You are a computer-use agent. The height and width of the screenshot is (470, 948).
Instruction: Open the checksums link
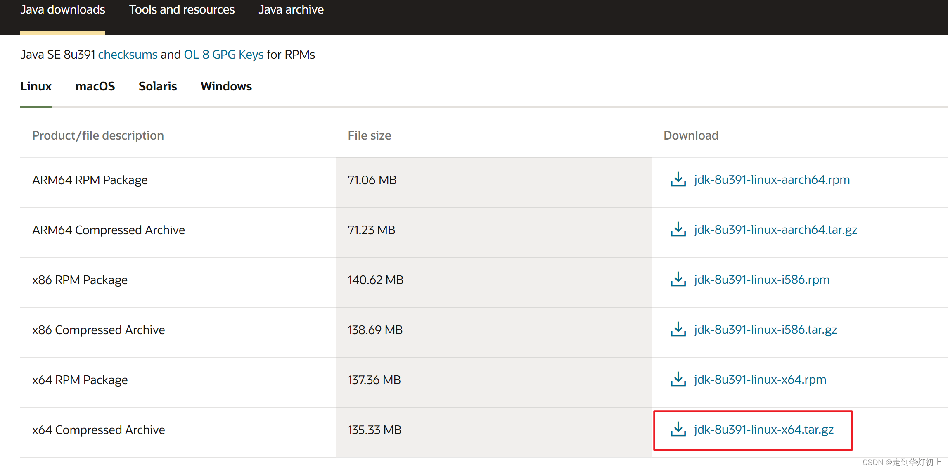(x=128, y=55)
